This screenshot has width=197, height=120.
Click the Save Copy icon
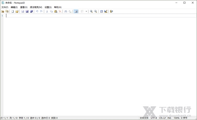(x=31, y=11)
